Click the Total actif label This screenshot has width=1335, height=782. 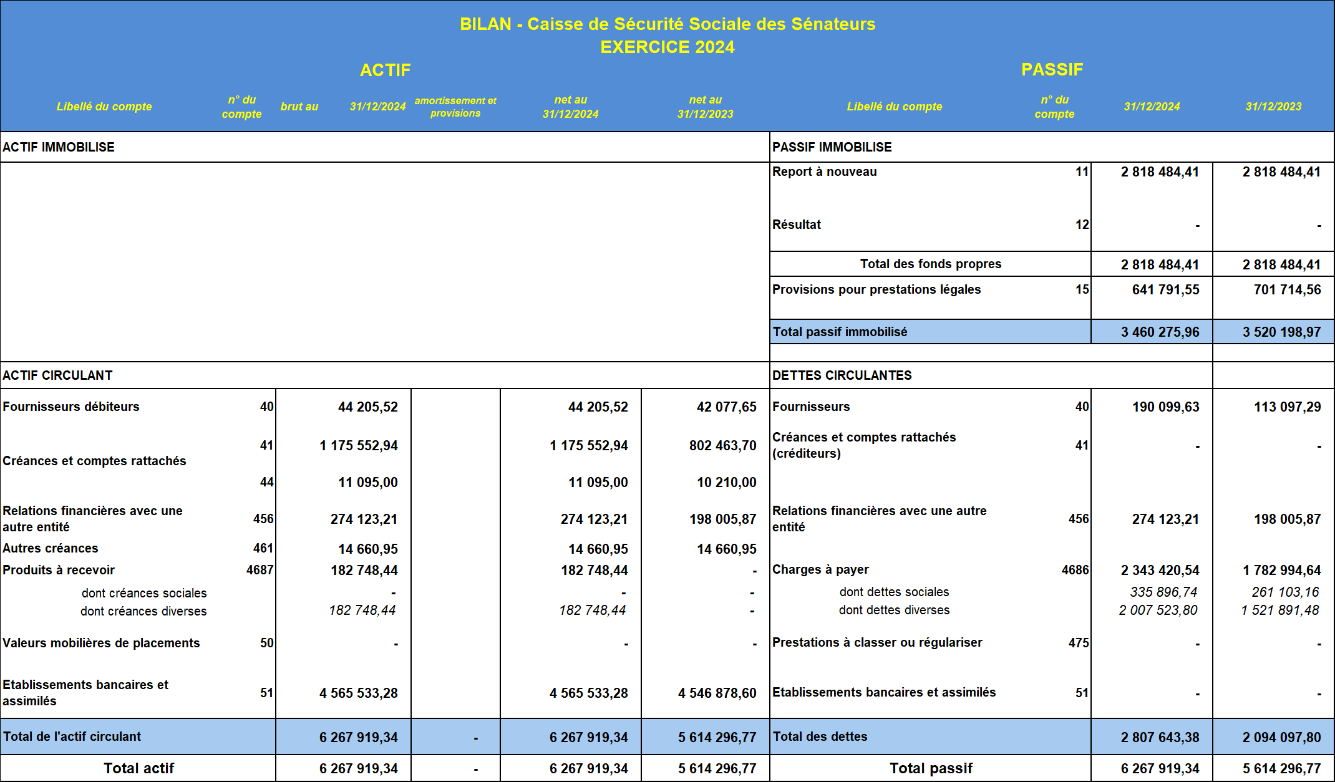(138, 769)
